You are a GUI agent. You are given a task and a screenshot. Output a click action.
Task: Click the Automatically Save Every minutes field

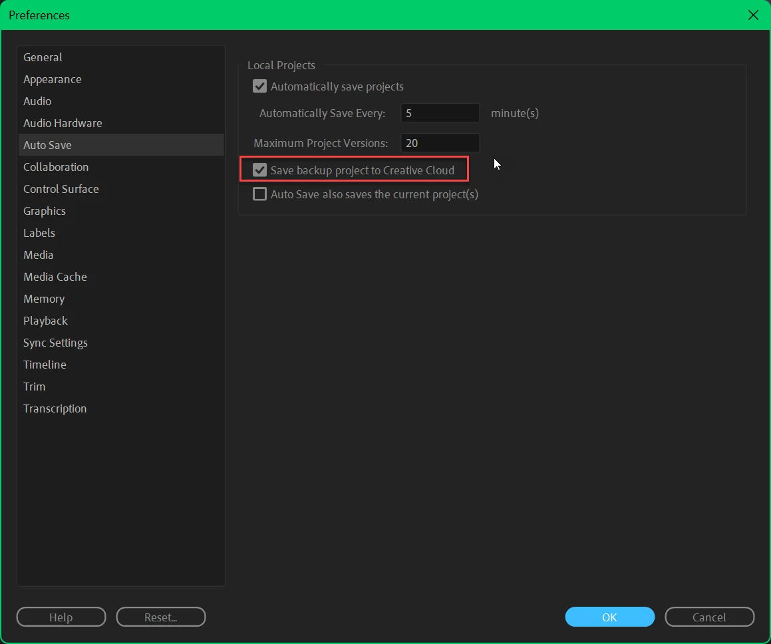(440, 113)
